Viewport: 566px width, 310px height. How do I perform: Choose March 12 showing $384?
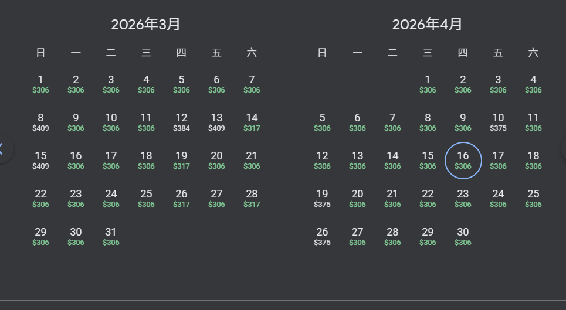[x=181, y=122]
